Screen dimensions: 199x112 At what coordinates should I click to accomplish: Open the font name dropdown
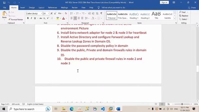click(42, 13)
